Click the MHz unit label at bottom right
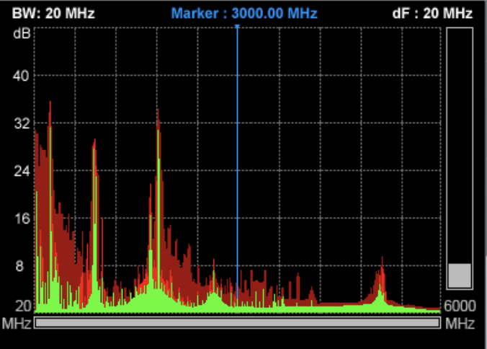Screen dimensions: 487x349 tap(459, 323)
